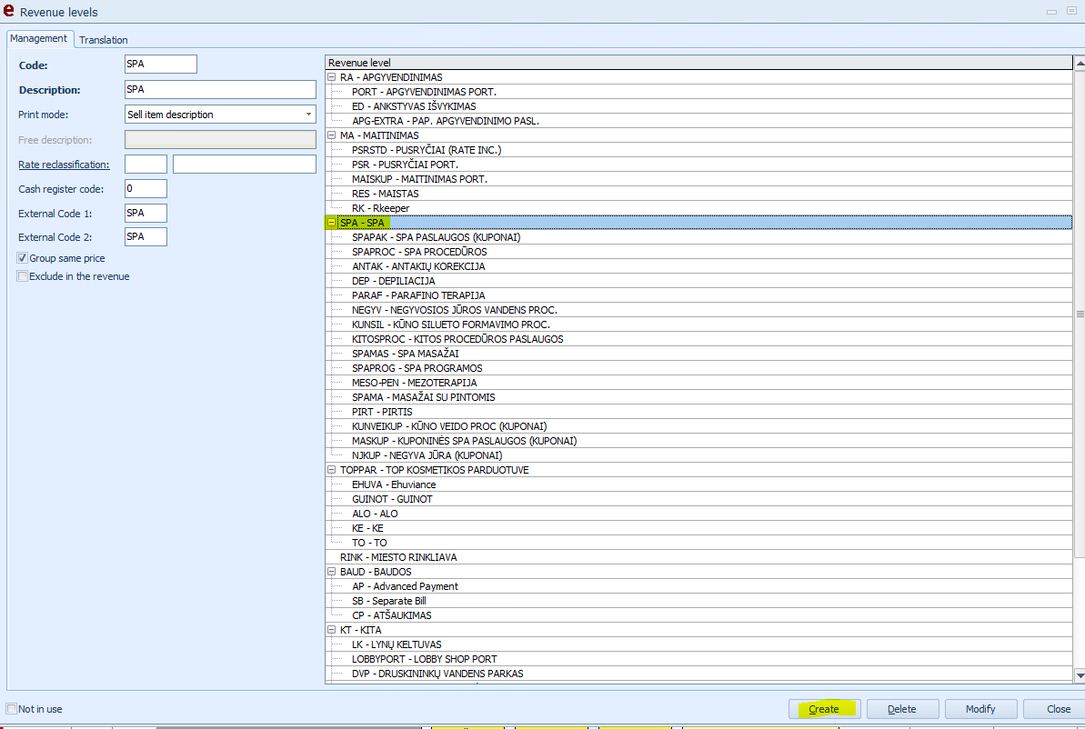Select GUINOT - GUINOT row
The image size is (1085, 729).
(x=698, y=499)
